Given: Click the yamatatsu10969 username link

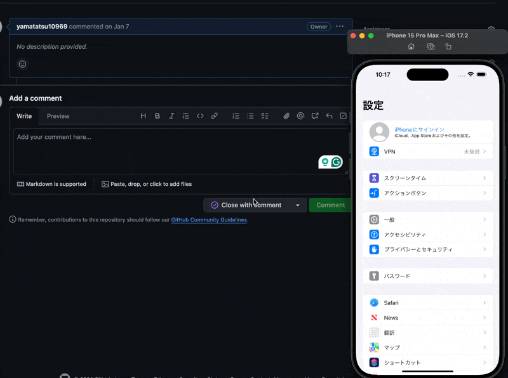Looking at the screenshot, I should click(x=42, y=27).
